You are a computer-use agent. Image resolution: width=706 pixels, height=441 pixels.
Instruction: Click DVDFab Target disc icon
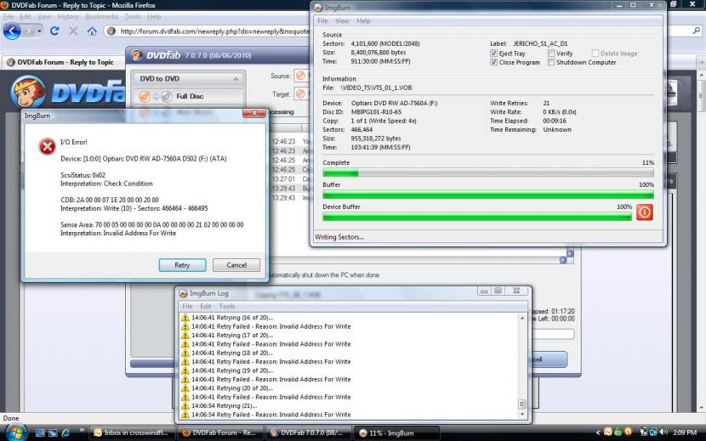pos(300,93)
